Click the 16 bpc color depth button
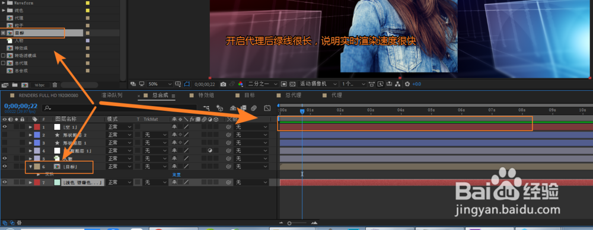 (x=40, y=85)
